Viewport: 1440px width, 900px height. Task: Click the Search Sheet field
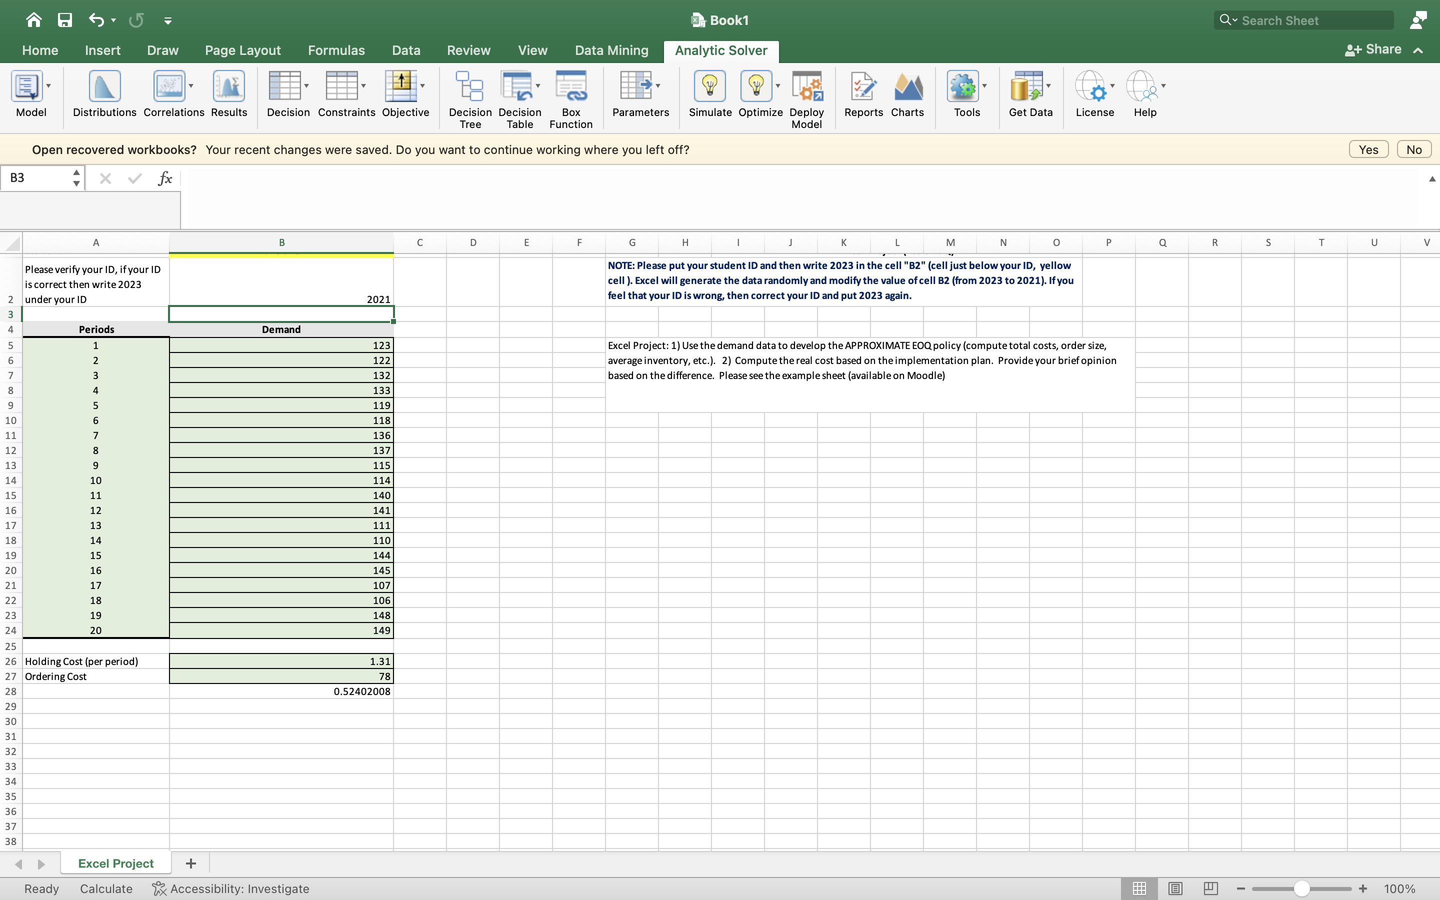(x=1302, y=19)
